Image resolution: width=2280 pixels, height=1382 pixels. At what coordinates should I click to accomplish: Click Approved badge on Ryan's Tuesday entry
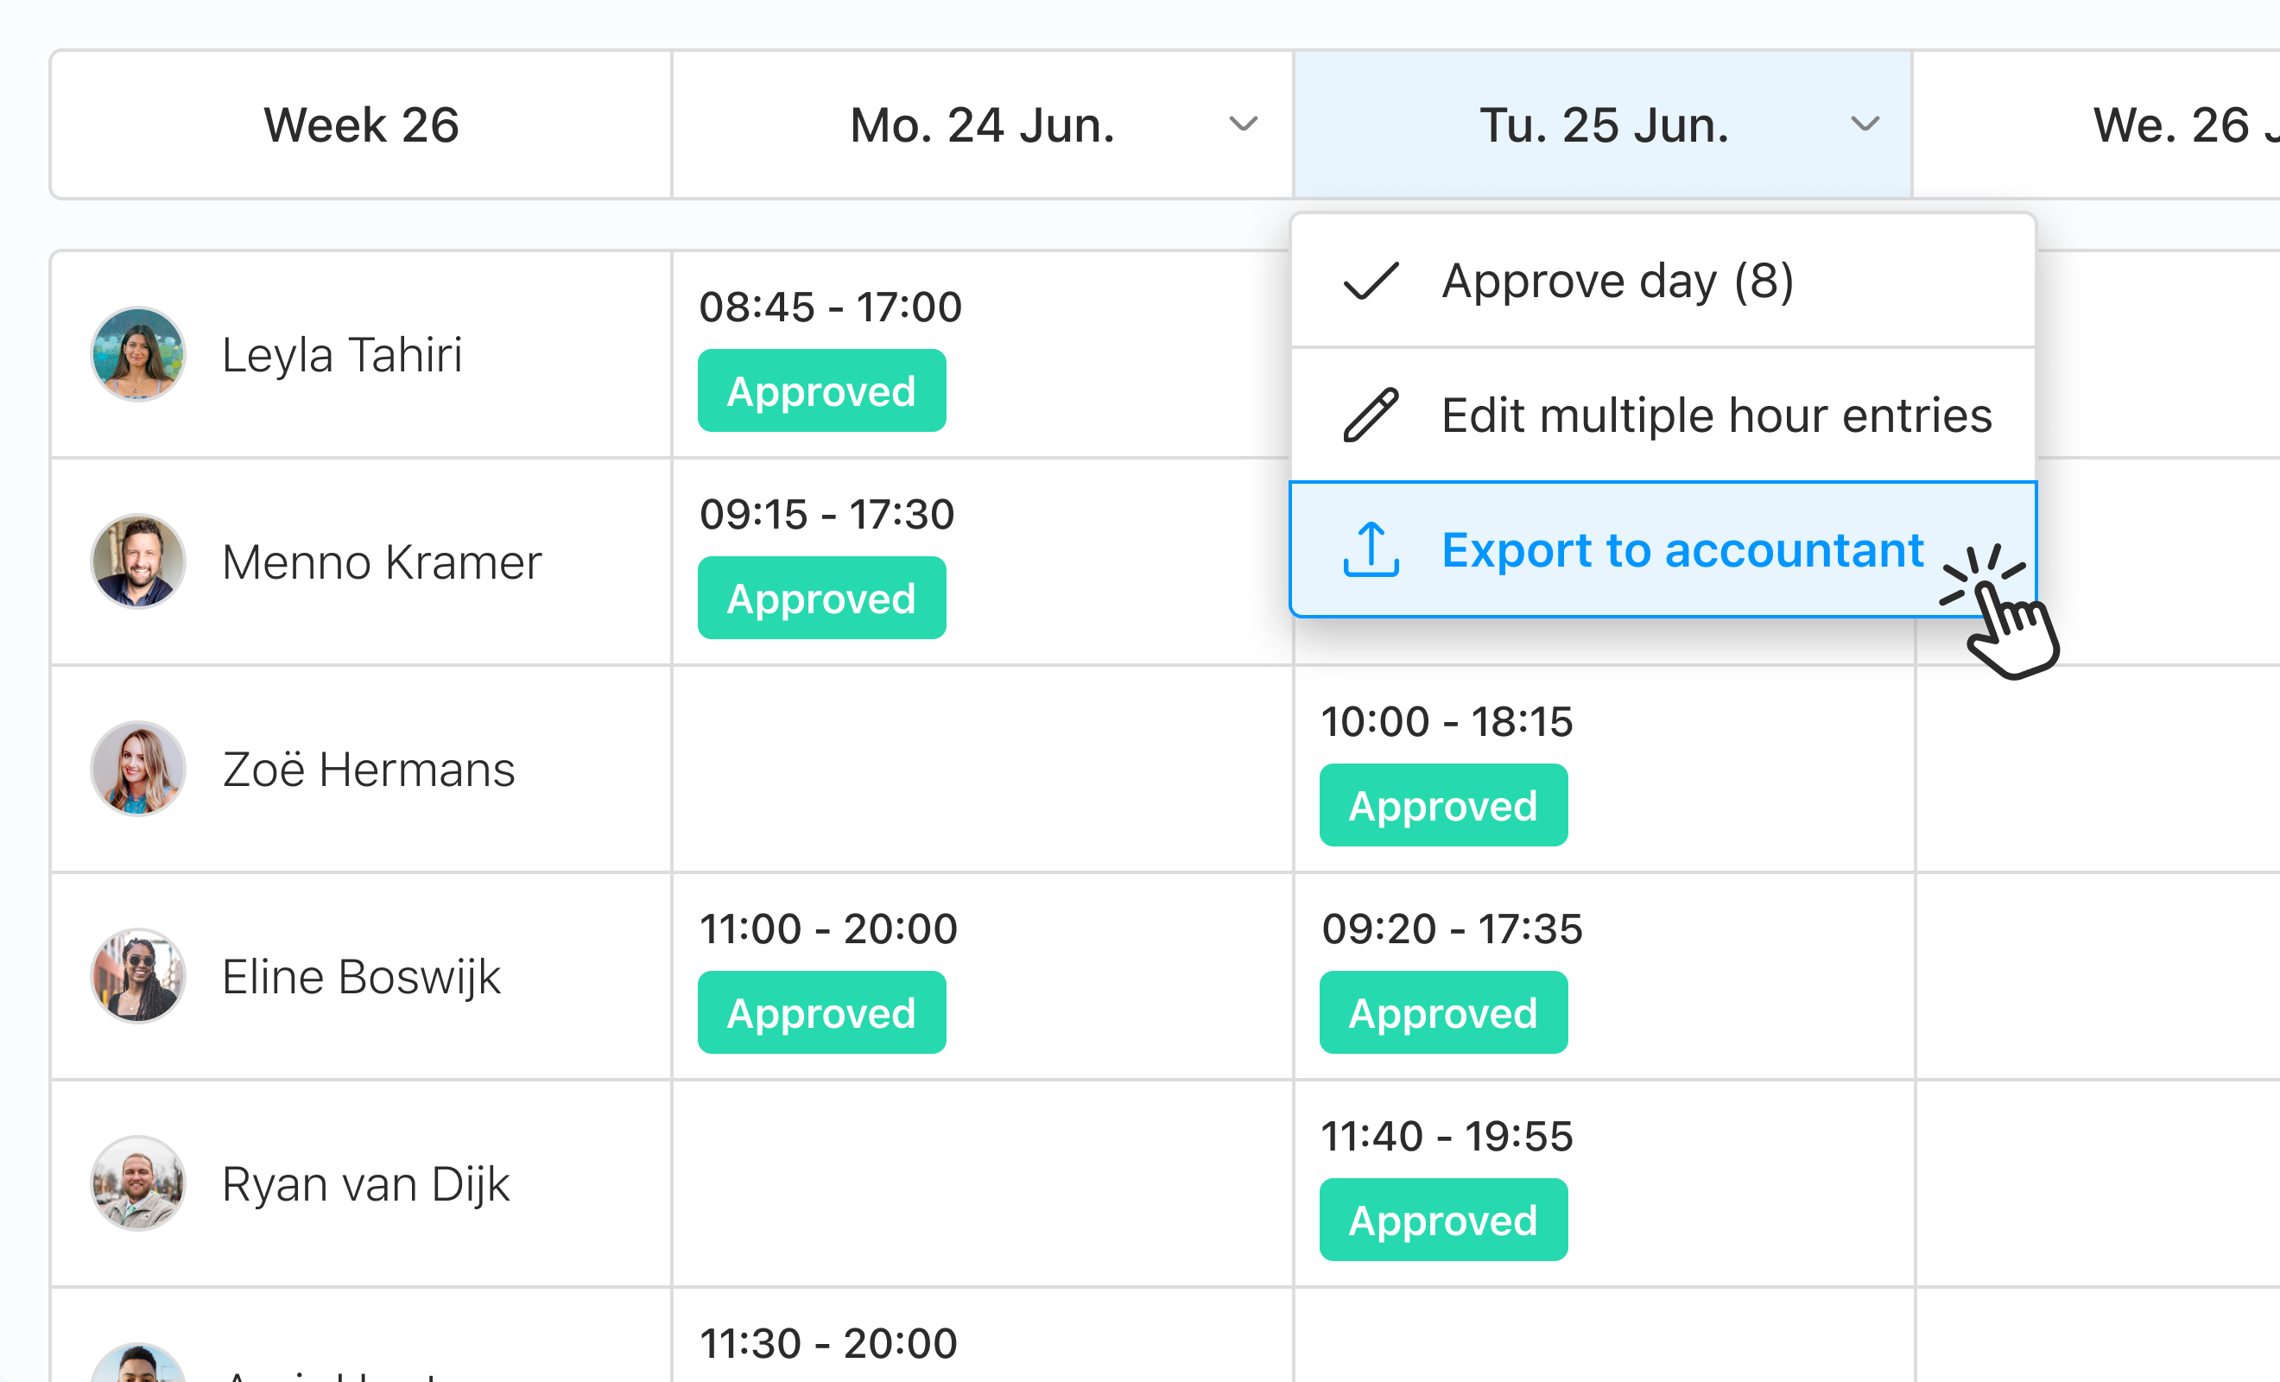click(1443, 1219)
